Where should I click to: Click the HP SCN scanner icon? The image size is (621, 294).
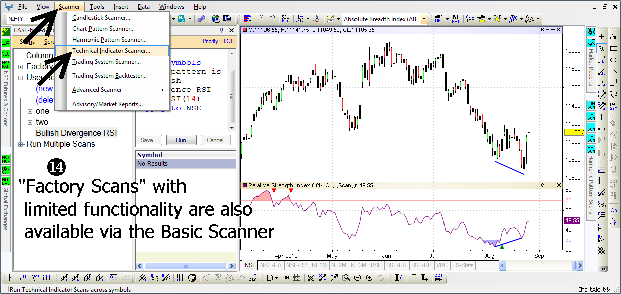(x=591, y=149)
